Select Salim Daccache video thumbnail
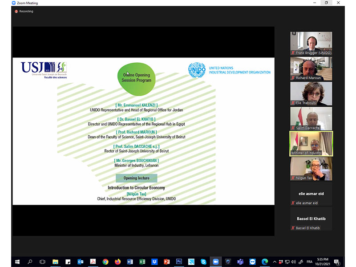 tap(311, 118)
